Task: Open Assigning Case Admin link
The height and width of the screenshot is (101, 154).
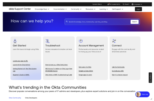Action: (x=86, y=71)
